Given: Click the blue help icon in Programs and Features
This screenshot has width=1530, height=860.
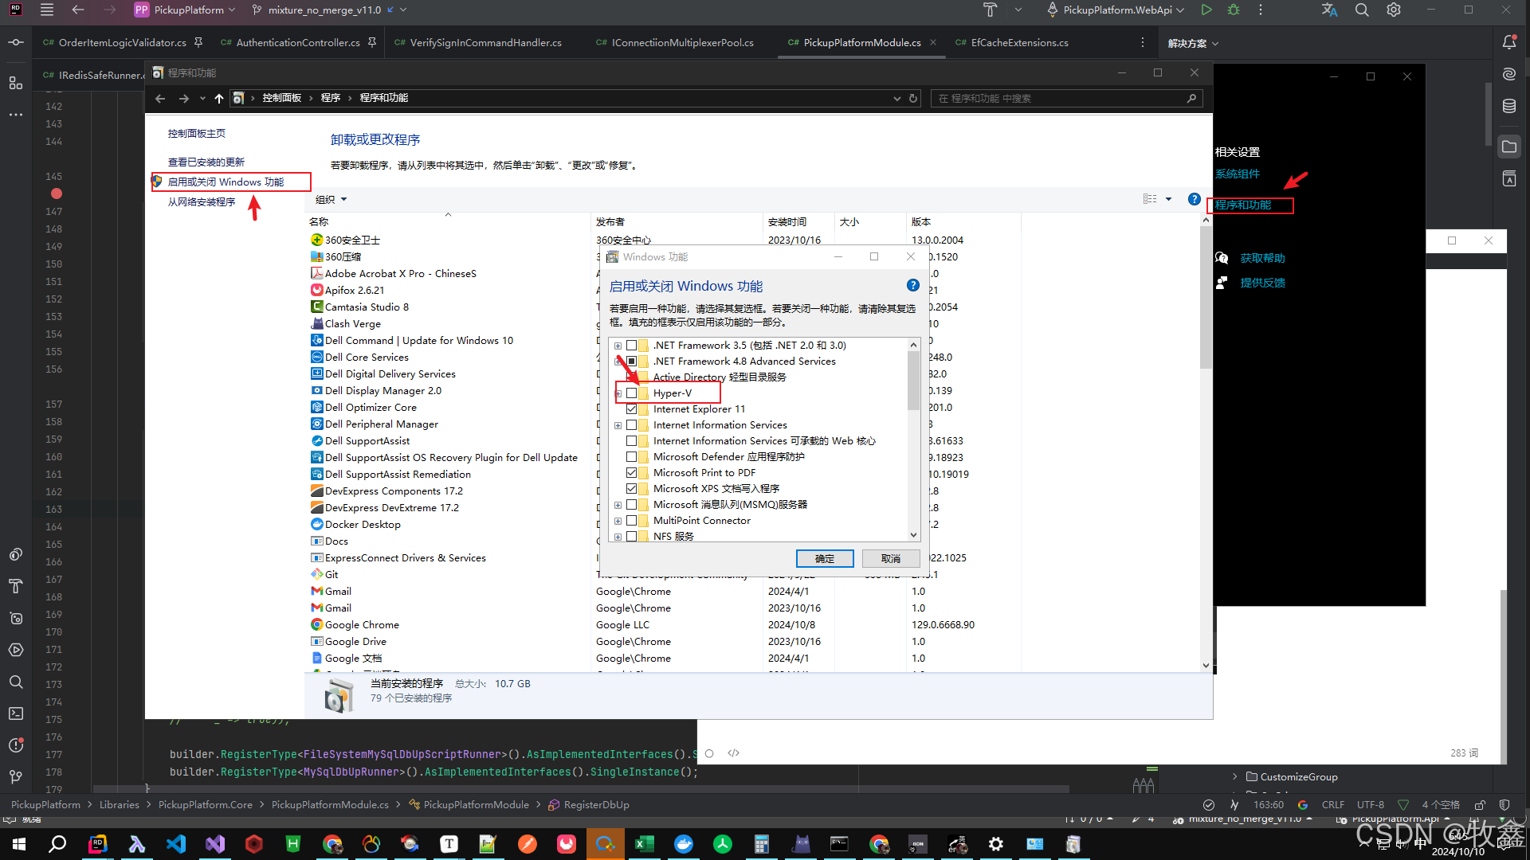Looking at the screenshot, I should pos(1194,199).
